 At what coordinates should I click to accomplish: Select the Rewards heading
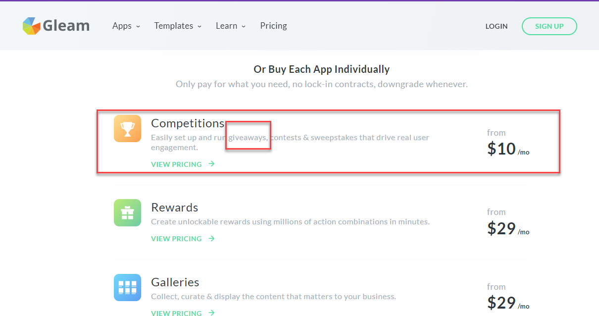175,208
